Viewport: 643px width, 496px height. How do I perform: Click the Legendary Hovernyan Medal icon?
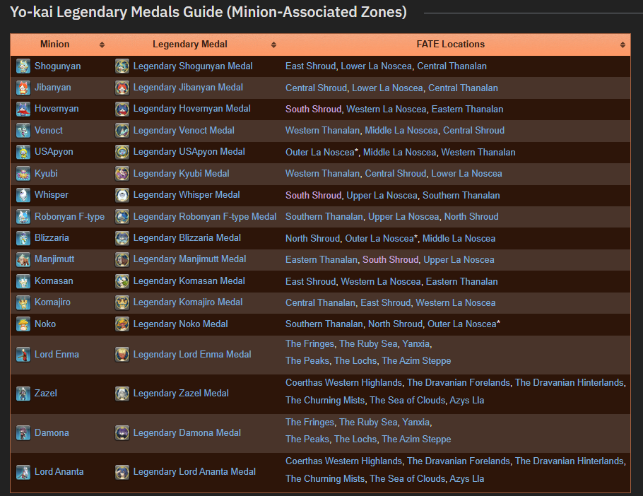pyautogui.click(x=122, y=109)
